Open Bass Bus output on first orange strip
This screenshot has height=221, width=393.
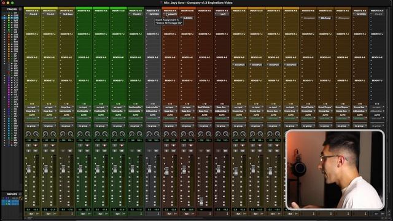click(170, 111)
